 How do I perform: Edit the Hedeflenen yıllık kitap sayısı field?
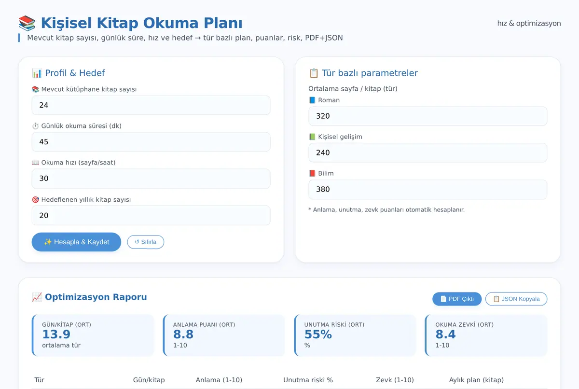pos(151,215)
